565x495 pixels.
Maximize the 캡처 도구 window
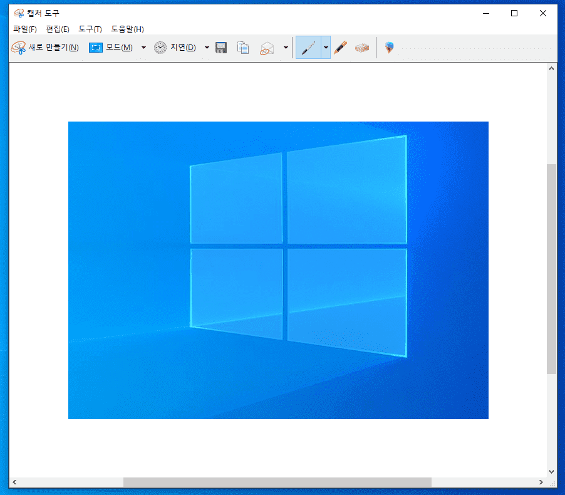click(514, 13)
